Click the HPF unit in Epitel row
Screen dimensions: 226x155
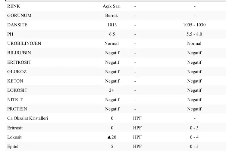pyautogui.click(x=137, y=147)
